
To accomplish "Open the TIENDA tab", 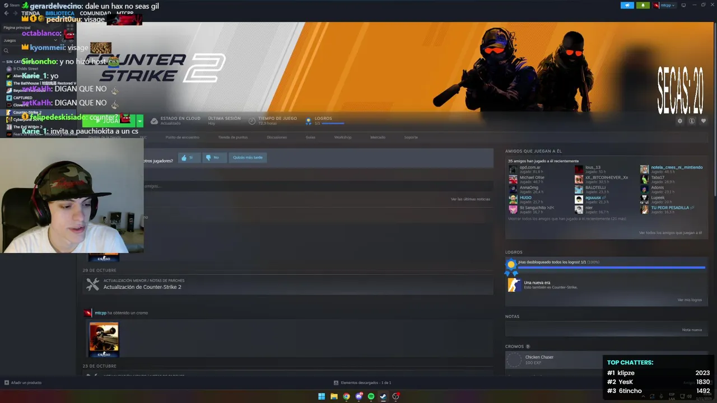I will click(x=31, y=13).
